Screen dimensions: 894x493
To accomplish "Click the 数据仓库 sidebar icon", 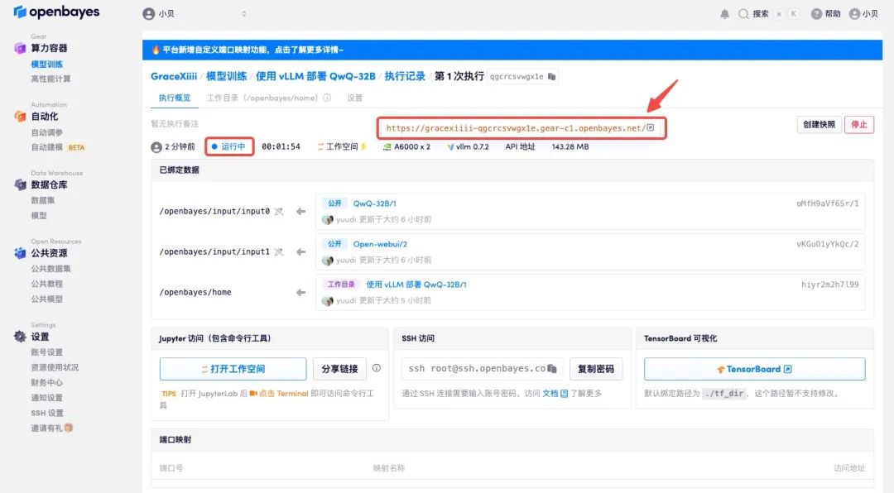I will [x=20, y=184].
